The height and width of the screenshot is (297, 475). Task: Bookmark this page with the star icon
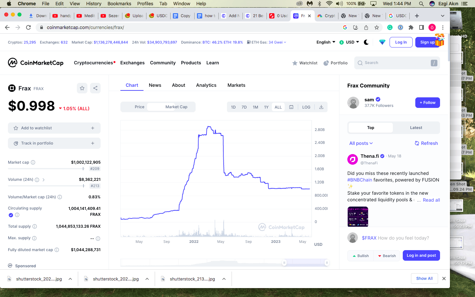point(377,27)
